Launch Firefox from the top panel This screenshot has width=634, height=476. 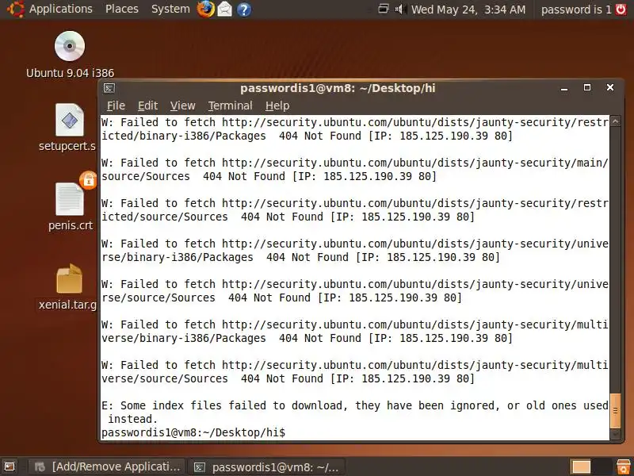[205, 9]
